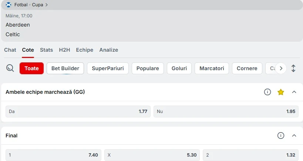Image resolution: width=303 pixels, height=161 pixels.
Task: Toggle the yellow favorite star
Action: click(x=280, y=92)
